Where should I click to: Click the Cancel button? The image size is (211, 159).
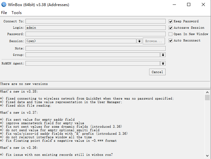(x=157, y=72)
